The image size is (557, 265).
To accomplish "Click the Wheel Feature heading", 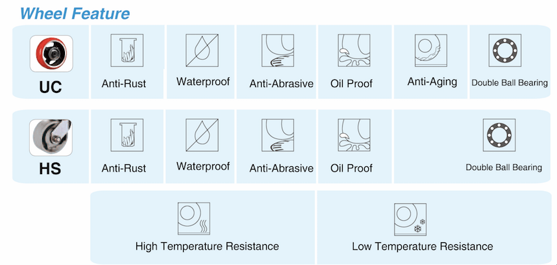I will [75, 13].
